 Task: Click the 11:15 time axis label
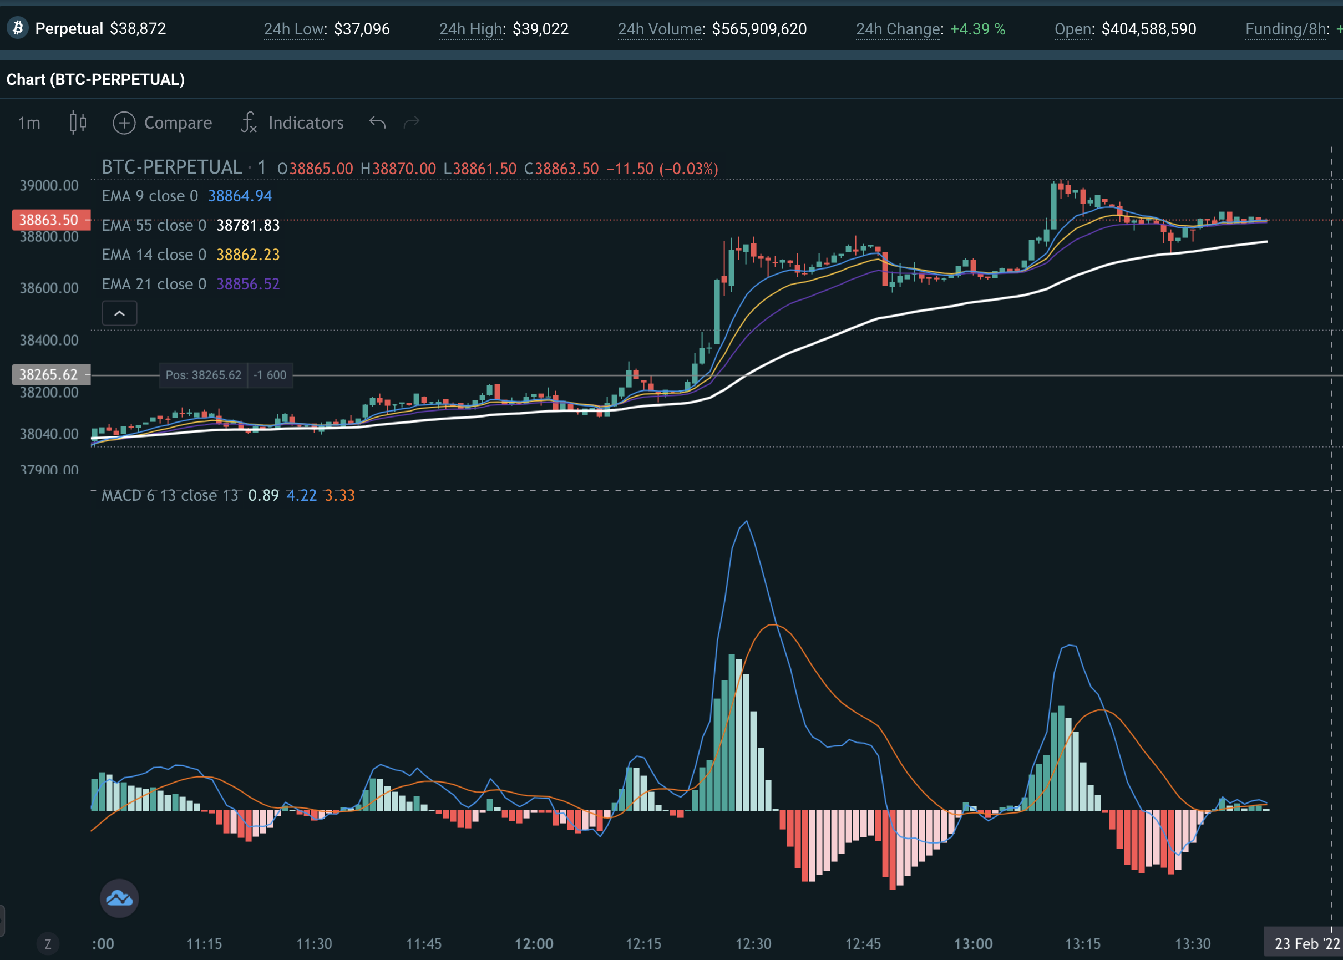click(x=204, y=944)
